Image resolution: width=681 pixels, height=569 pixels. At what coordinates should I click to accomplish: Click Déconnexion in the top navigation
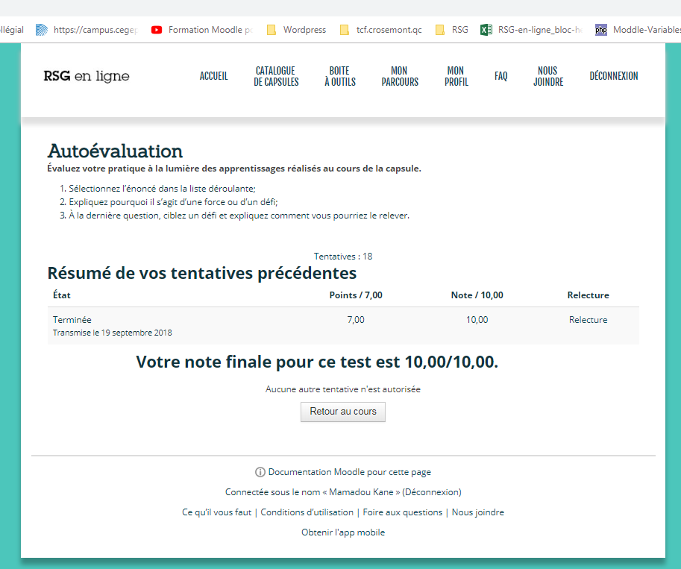coord(613,76)
